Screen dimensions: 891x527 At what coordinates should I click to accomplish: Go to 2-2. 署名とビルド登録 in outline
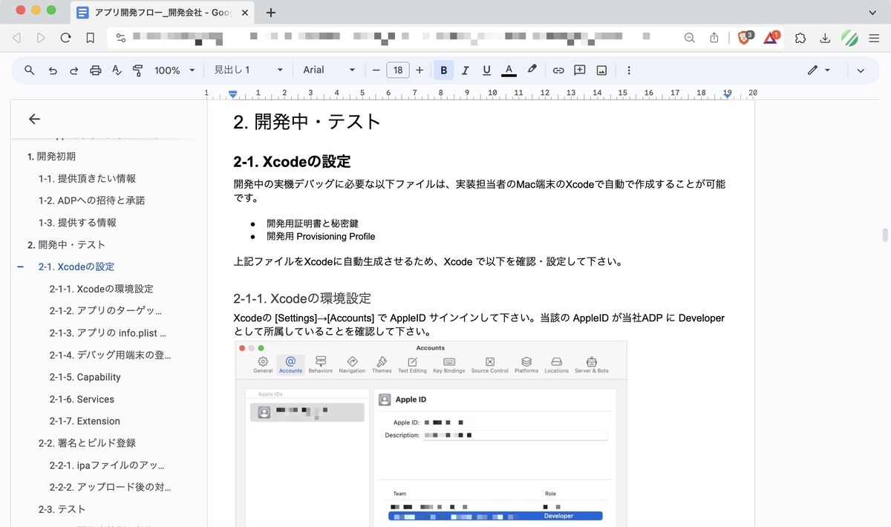(x=87, y=443)
